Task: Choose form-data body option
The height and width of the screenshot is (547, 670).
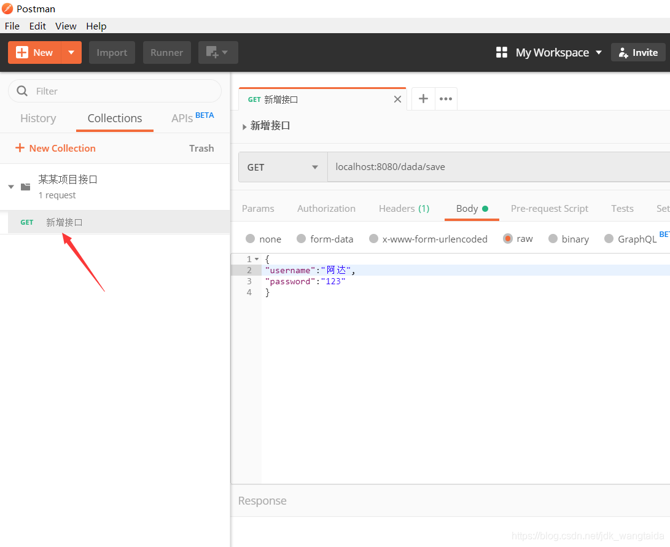Action: coord(301,239)
